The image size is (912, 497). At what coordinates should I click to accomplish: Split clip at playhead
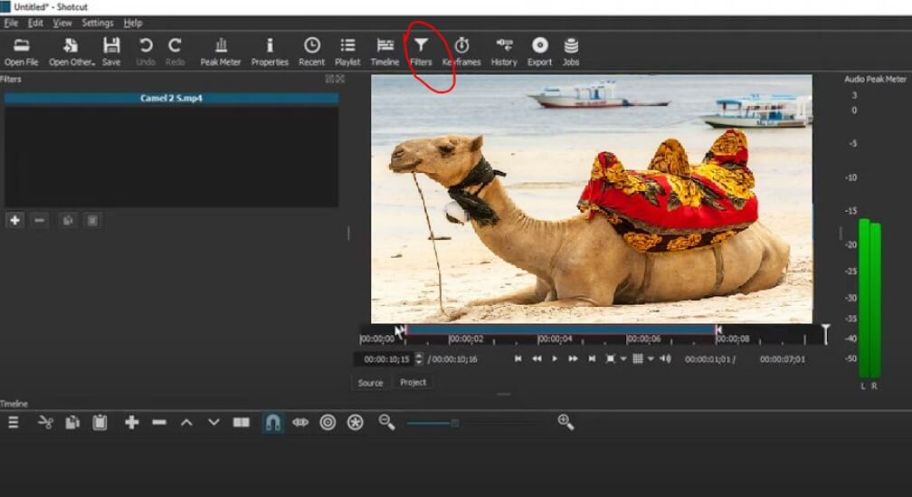point(241,423)
